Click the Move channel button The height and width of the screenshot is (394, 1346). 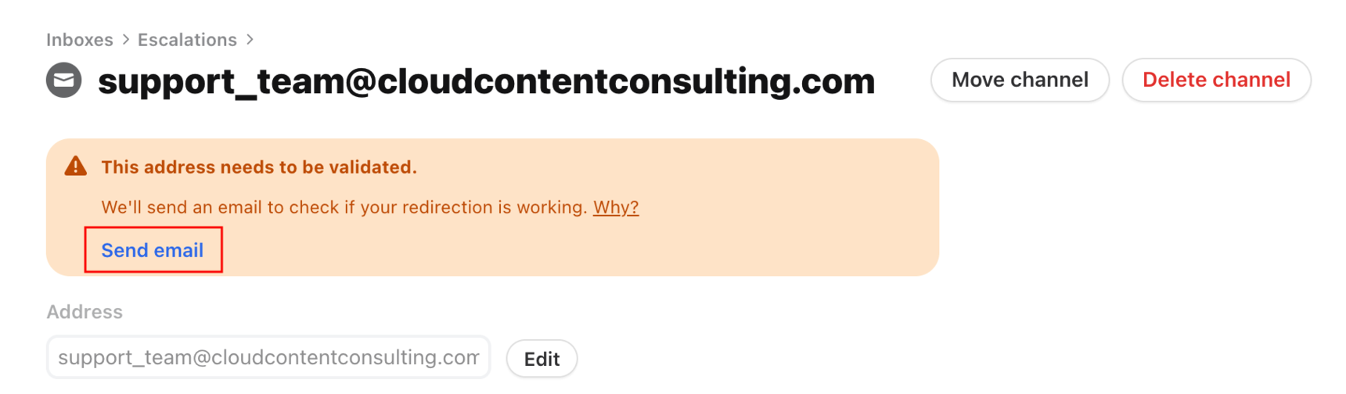[x=1020, y=80]
